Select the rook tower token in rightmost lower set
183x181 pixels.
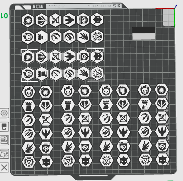pyautogui.click(x=144, y=104)
